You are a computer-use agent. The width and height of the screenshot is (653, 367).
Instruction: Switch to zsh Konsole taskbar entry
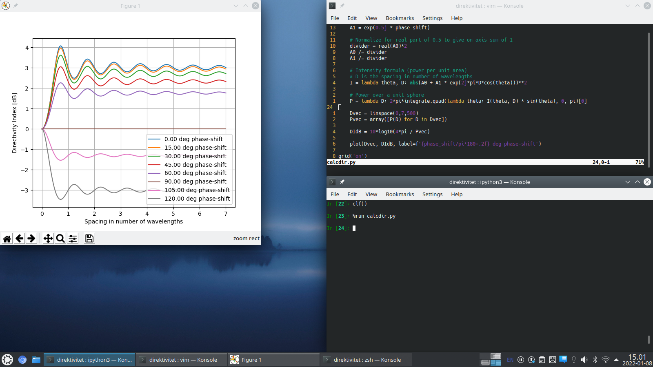pyautogui.click(x=366, y=360)
